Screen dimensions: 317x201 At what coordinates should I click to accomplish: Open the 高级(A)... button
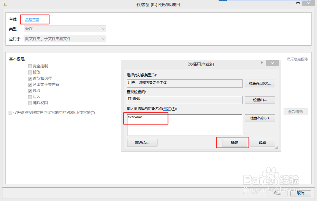142,143
